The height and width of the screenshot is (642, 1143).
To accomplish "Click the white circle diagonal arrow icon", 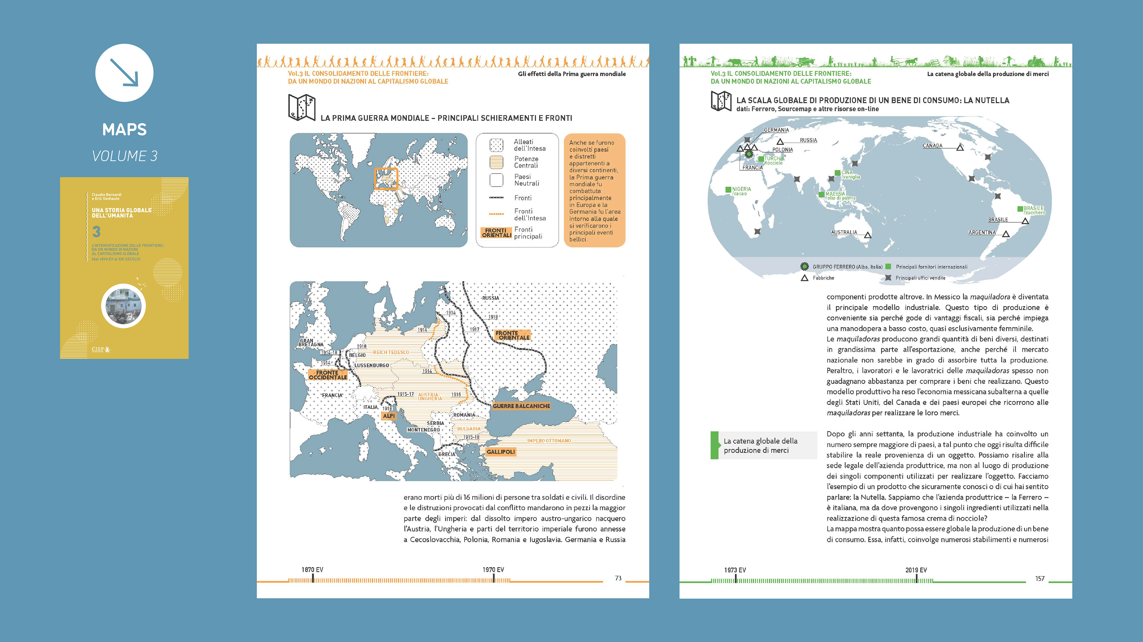I will 124,73.
